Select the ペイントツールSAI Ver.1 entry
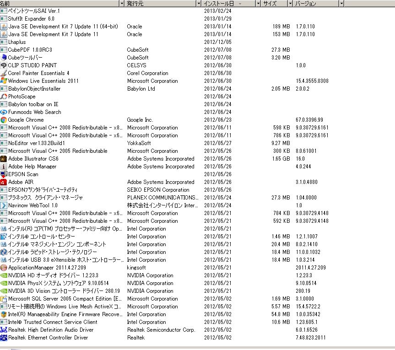This screenshot has width=395, height=350. pos(34,11)
